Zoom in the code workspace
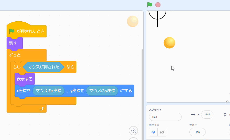The width and height of the screenshot is (230, 140). tap(133, 131)
